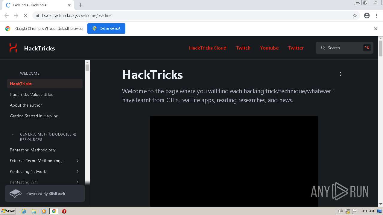Image resolution: width=383 pixels, height=215 pixels.
Task: Open External Recon Methodology page
Action: pos(36,161)
